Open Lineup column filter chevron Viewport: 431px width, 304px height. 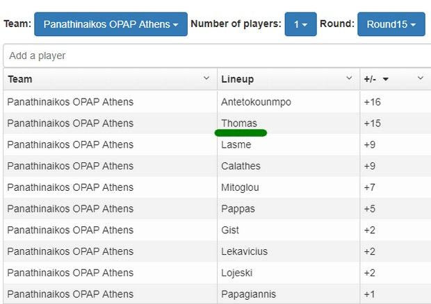pyautogui.click(x=350, y=79)
